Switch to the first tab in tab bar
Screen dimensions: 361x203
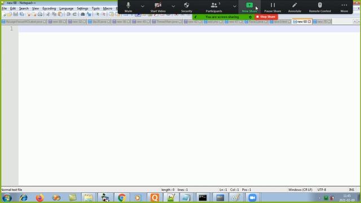pyautogui.click(x=24, y=21)
